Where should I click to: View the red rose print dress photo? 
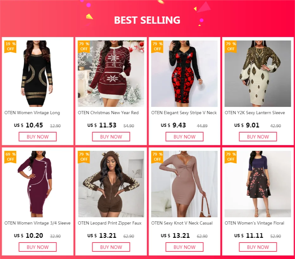(184, 73)
